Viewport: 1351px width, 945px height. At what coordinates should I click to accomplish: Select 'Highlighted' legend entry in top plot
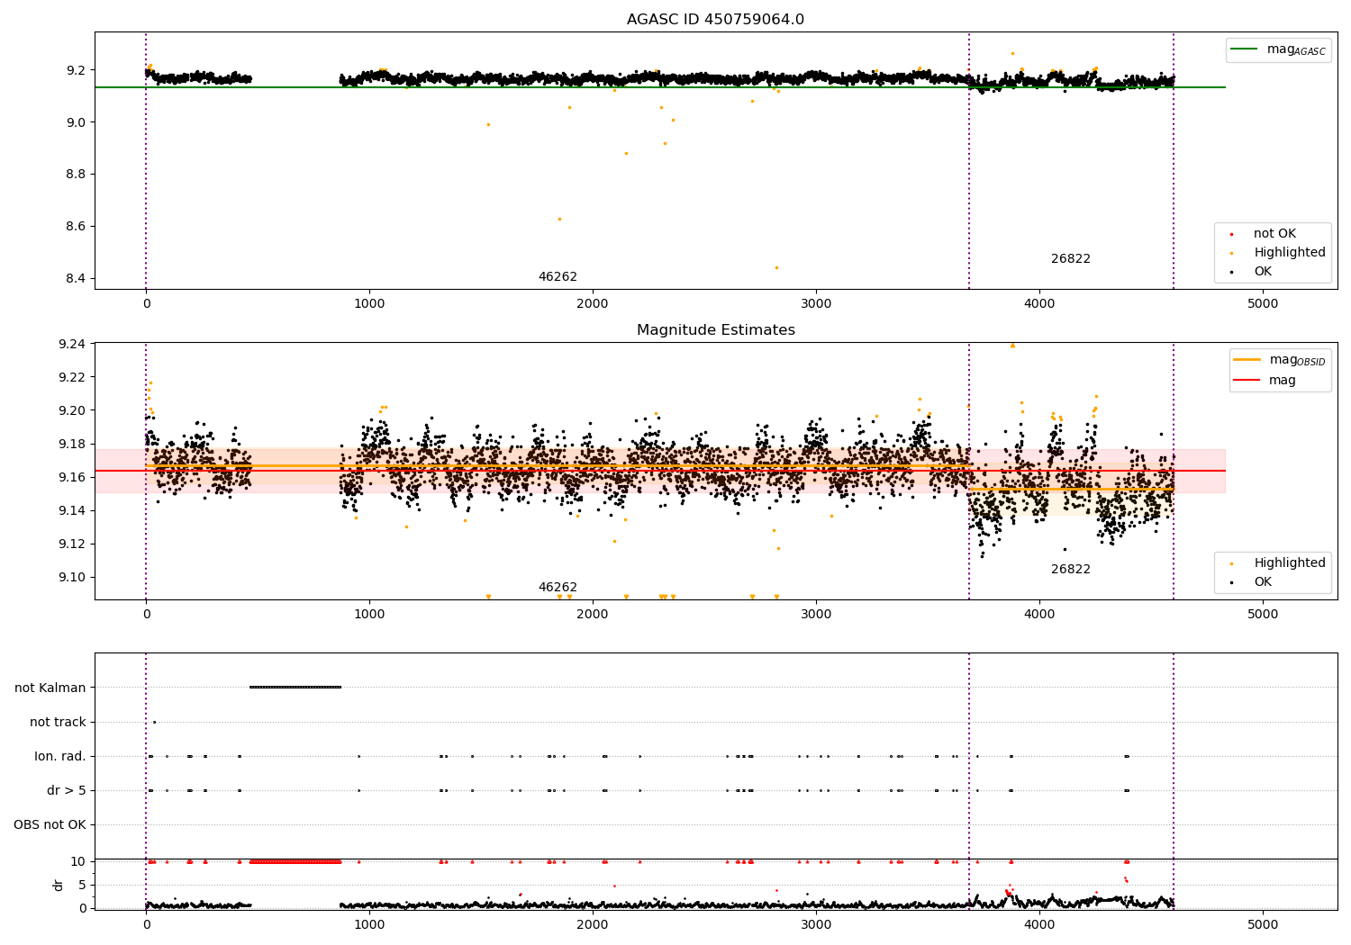click(x=1290, y=253)
